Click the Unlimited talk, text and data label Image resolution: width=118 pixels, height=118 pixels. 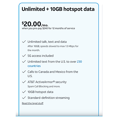[x=47, y=42]
